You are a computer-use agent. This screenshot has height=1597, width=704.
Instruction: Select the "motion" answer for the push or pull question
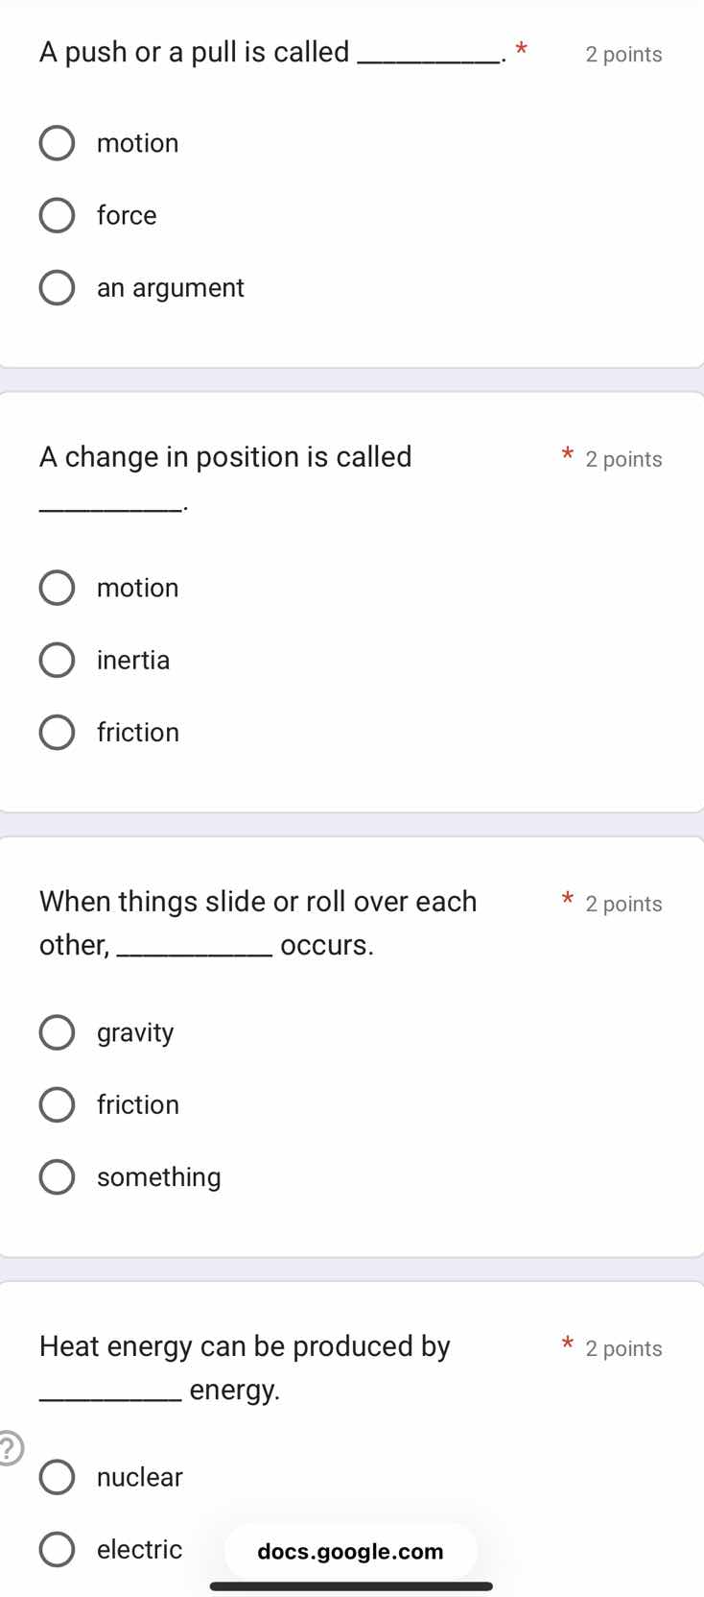coord(57,142)
